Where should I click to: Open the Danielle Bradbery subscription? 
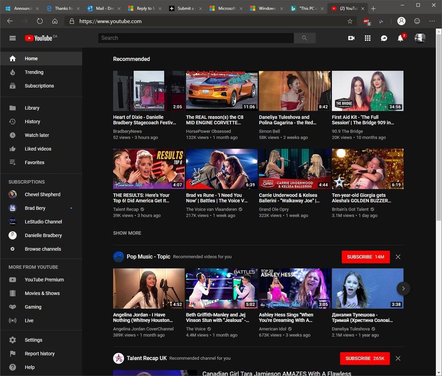pyautogui.click(x=41, y=235)
